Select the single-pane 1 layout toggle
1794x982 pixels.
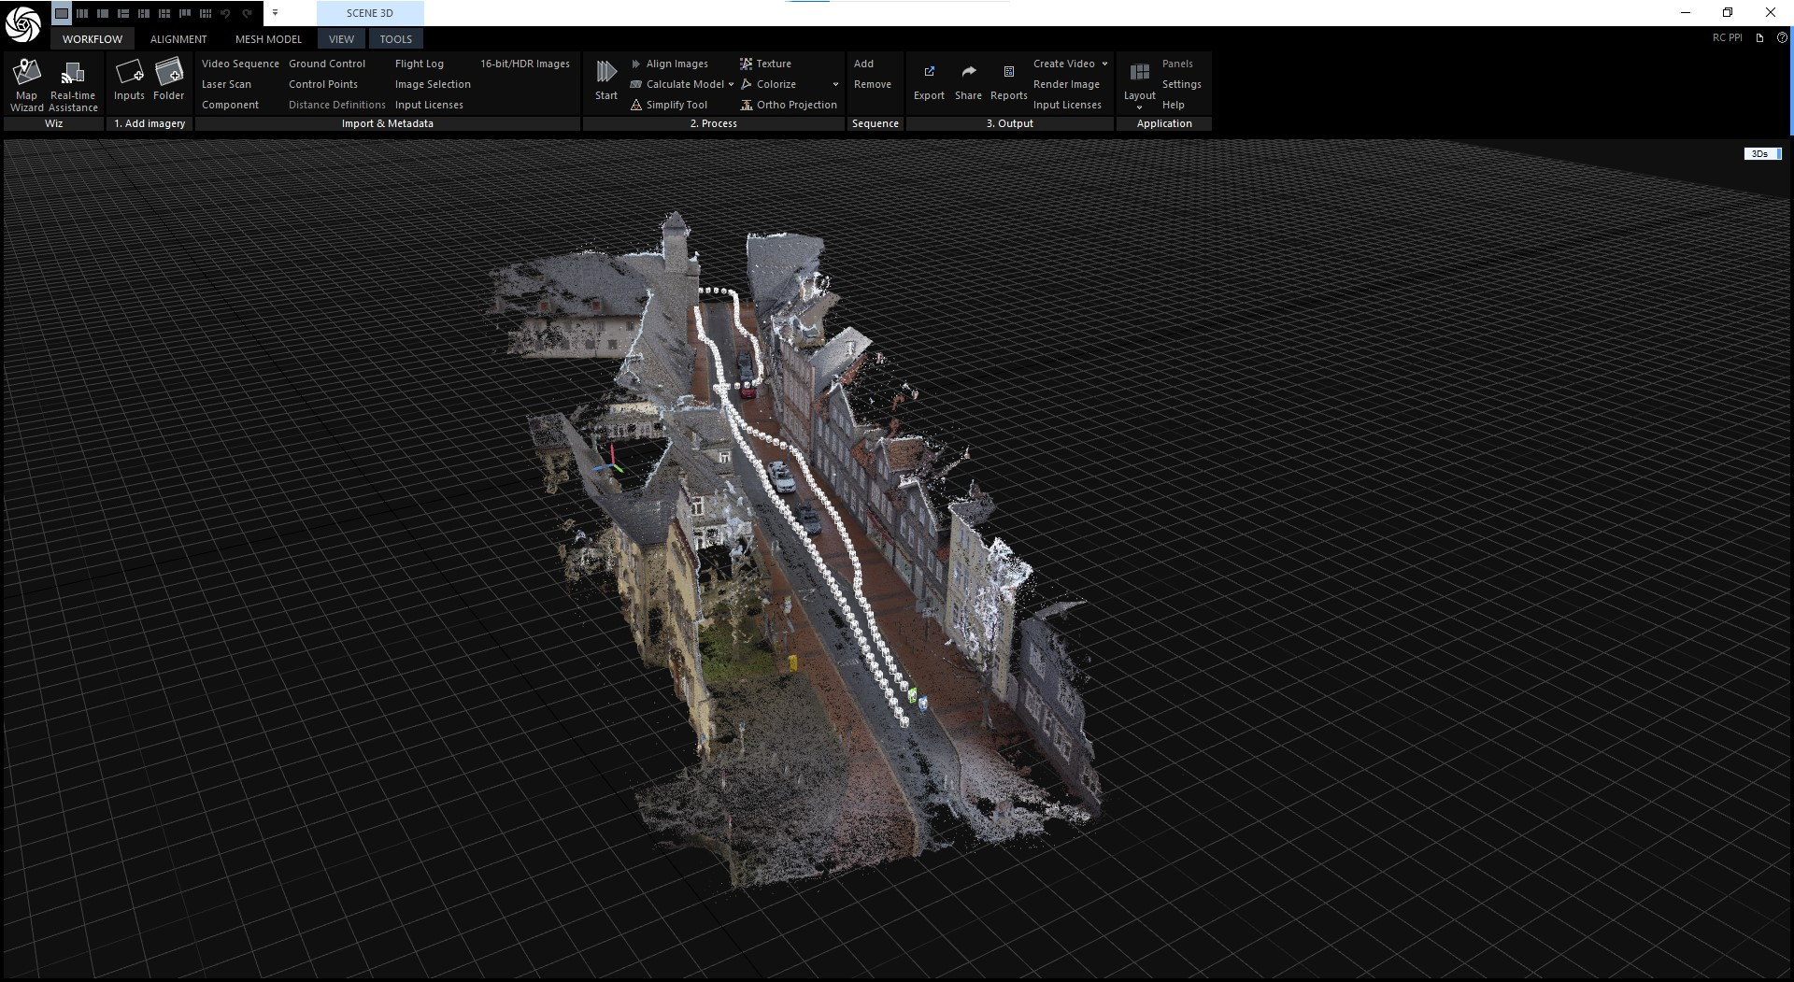point(62,13)
